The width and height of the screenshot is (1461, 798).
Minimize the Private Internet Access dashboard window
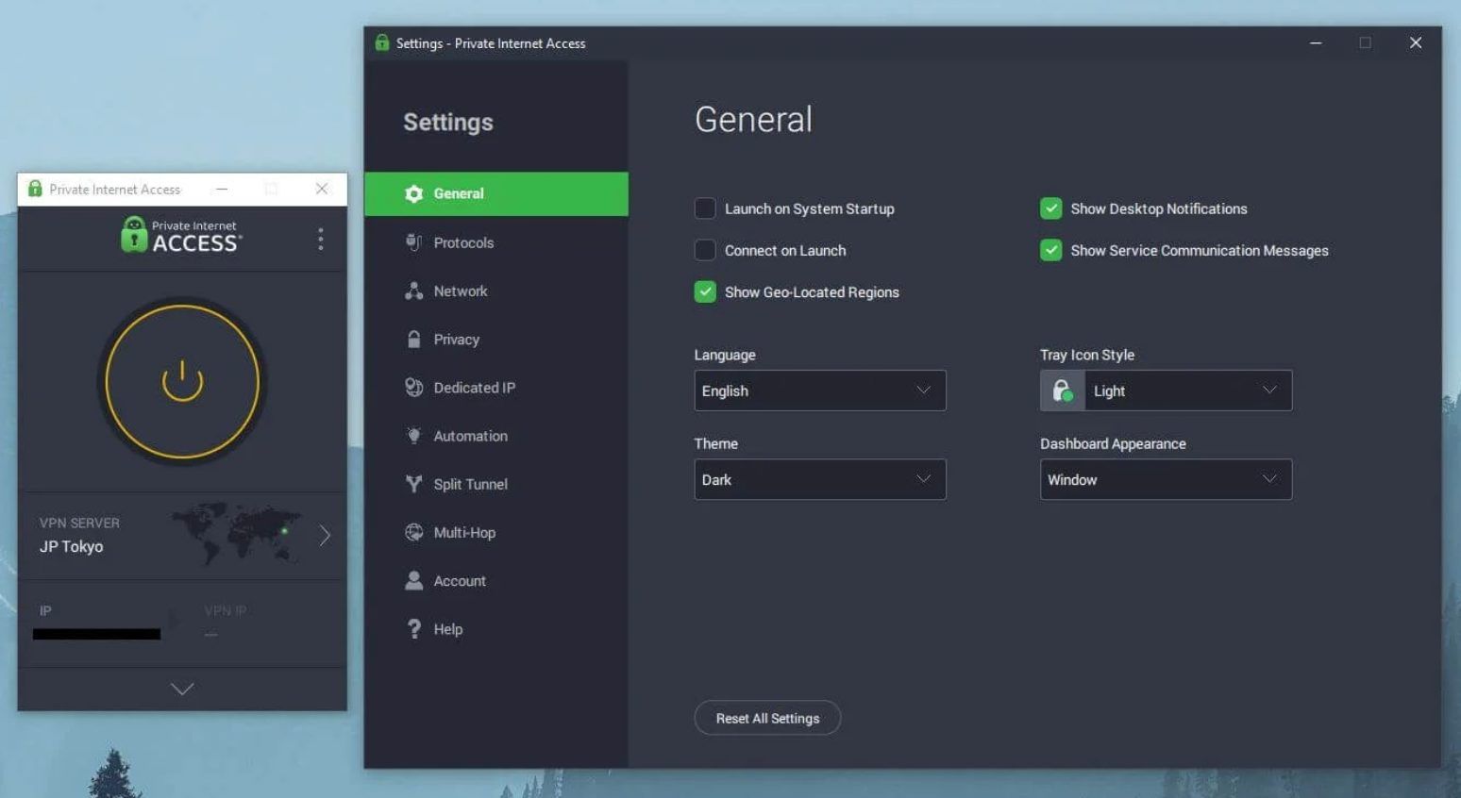pyautogui.click(x=222, y=189)
